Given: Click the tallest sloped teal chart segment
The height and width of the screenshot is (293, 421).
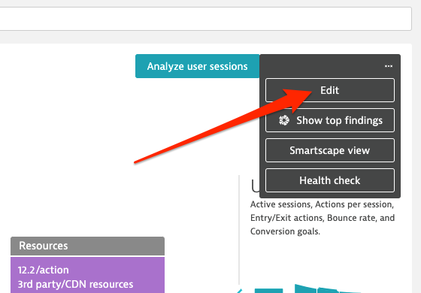Looking at the screenshot, I should tap(305, 288).
